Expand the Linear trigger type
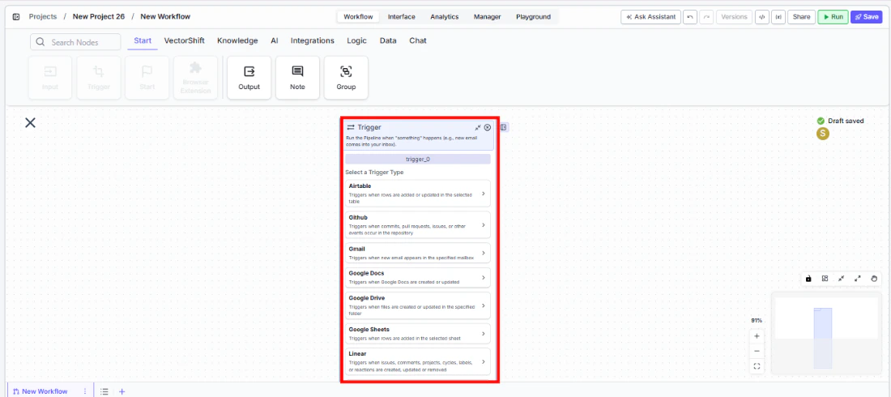 tap(418, 361)
